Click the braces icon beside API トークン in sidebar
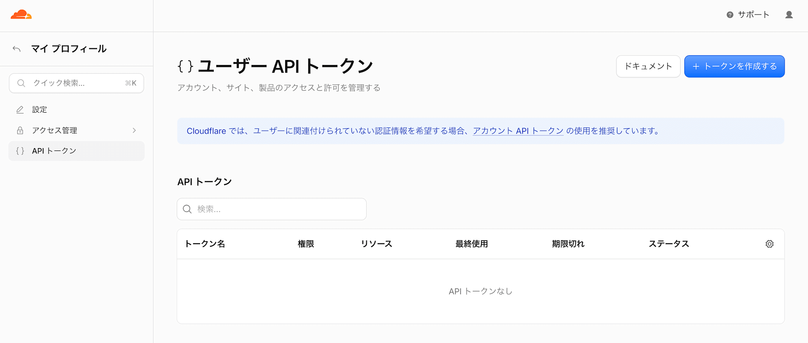808x343 pixels. (x=20, y=151)
